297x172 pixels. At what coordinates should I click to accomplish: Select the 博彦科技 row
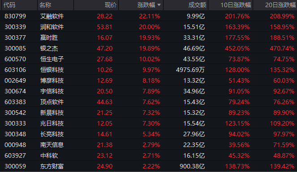tap(149, 80)
